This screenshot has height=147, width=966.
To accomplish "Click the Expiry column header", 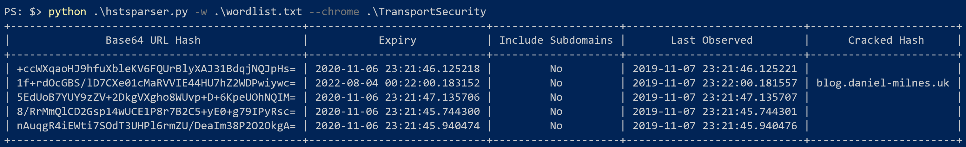I will (x=398, y=40).
